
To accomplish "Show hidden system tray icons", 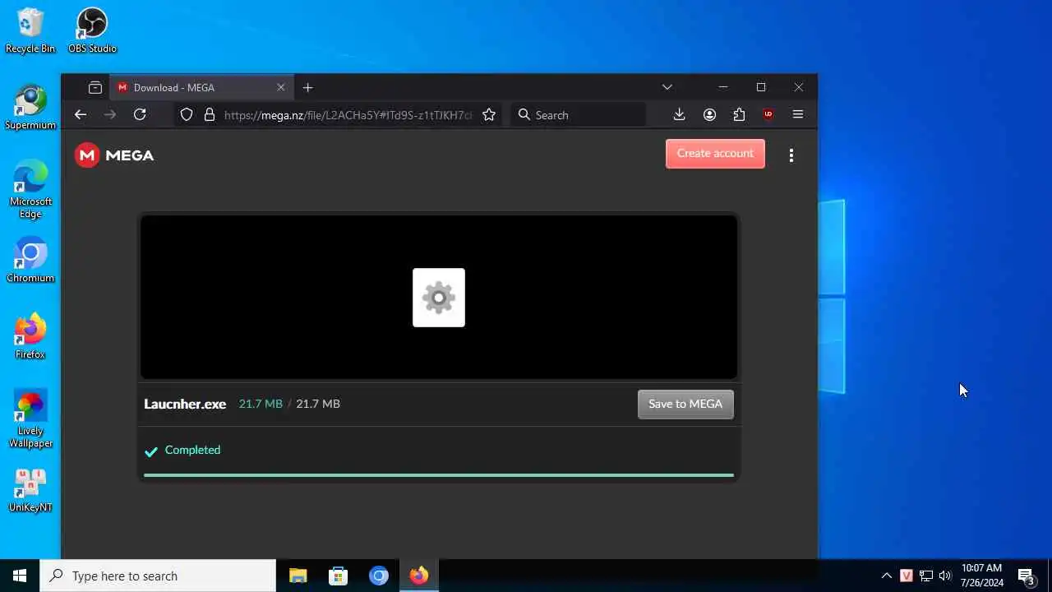I will [x=886, y=576].
